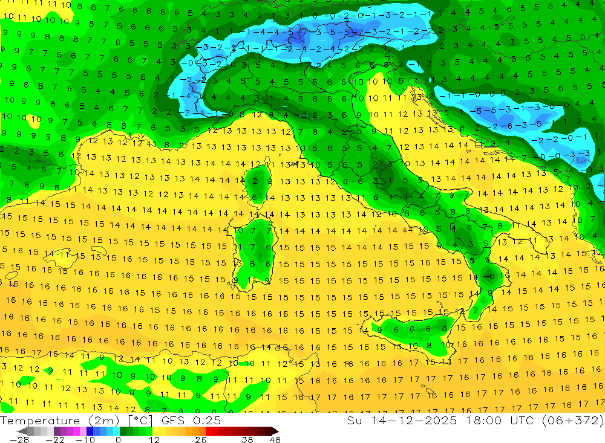Click the '-22' label under the color scale
Viewport: 605px width, 443px height.
click(x=55, y=440)
